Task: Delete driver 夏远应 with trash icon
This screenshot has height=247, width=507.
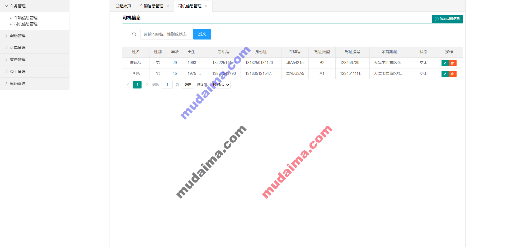Action: (453, 63)
